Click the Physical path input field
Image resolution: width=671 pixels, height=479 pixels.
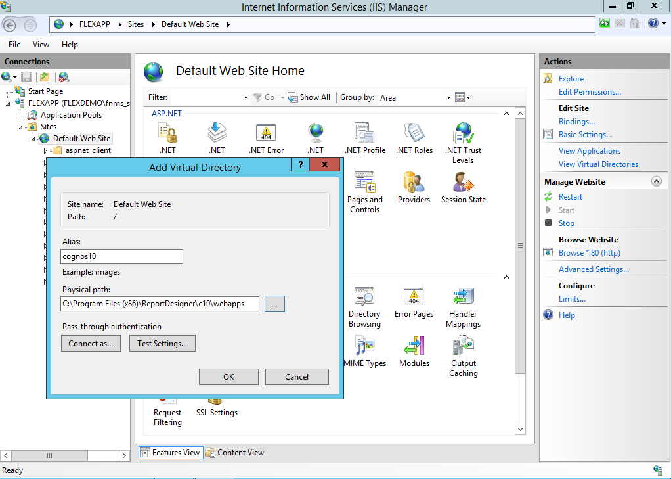point(160,304)
